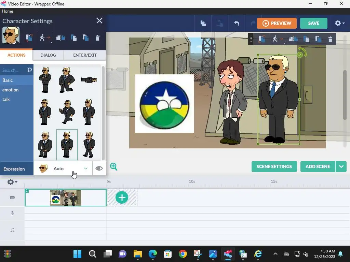Open the taskbar clock showing 7:50 AM

pyautogui.click(x=325, y=254)
